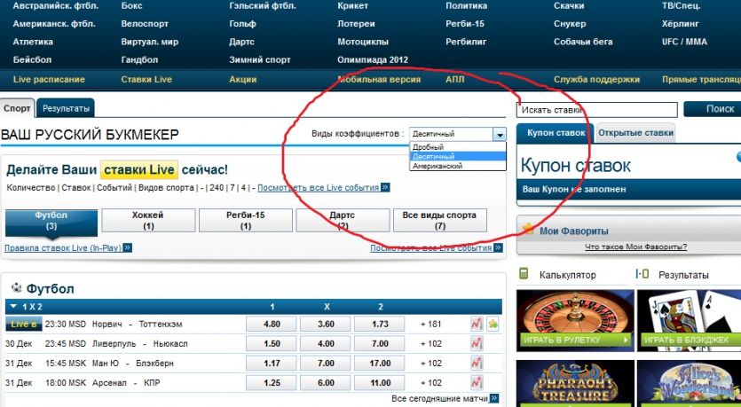Open the Снукер sport category
Viewport: 741px width, 407px height.
pyautogui.click(x=570, y=24)
